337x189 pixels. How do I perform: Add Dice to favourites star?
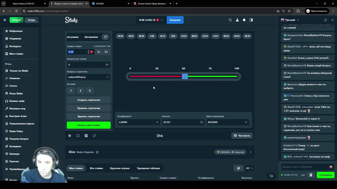click(x=97, y=152)
